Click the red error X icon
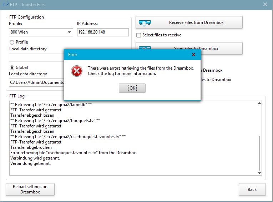The width and height of the screenshot is (273, 202). click(76, 71)
